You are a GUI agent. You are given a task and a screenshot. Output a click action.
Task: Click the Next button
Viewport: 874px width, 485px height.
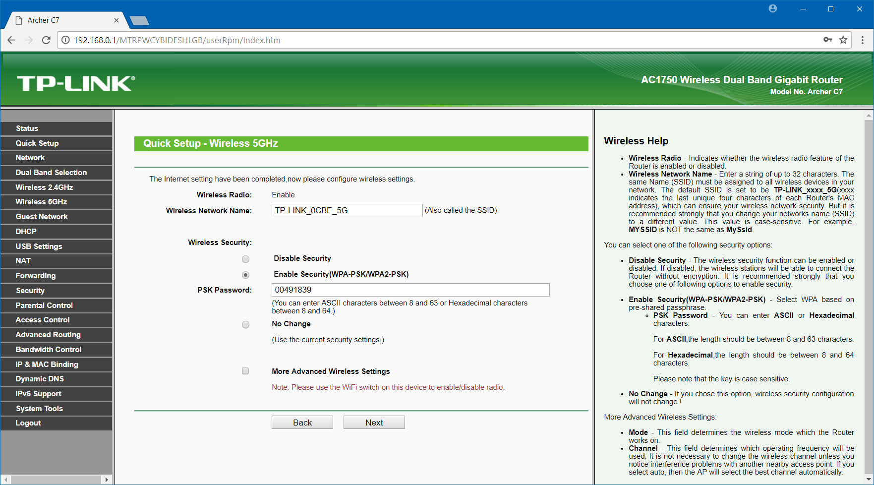[374, 423]
